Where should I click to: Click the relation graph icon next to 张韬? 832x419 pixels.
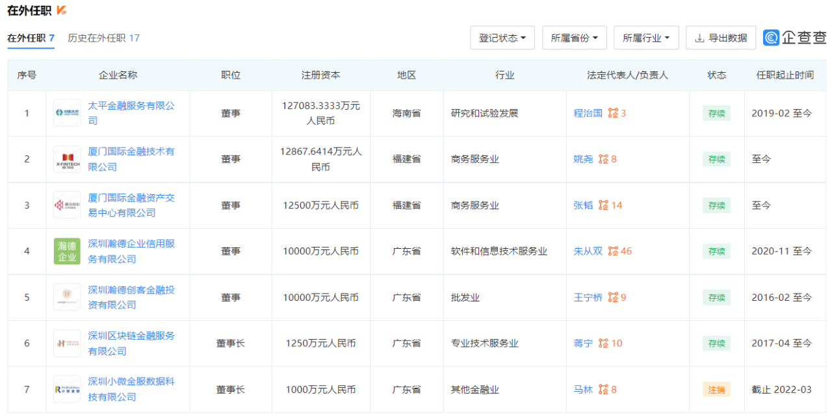[604, 205]
